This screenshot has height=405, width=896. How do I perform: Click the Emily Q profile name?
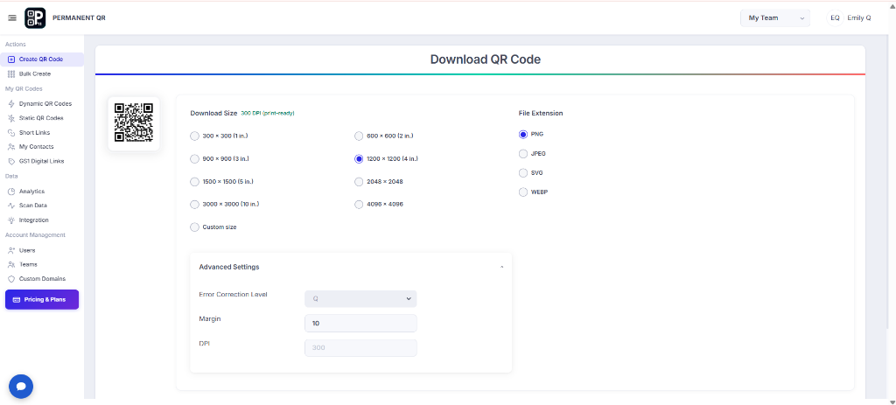tap(859, 18)
